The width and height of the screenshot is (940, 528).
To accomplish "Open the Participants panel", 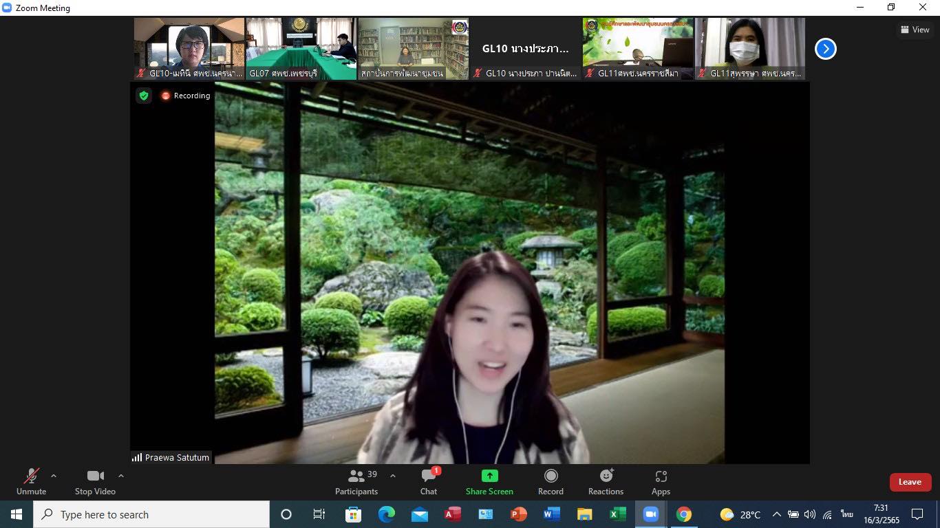I will [356, 481].
